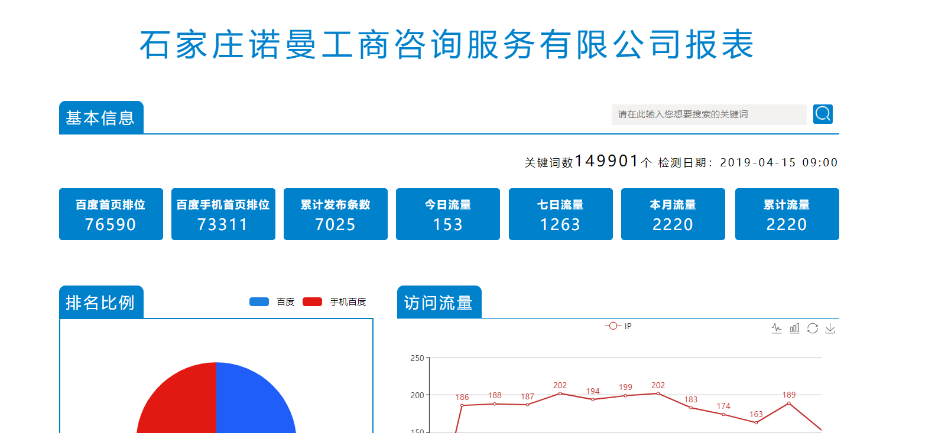The image size is (948, 433).
Task: Open the 基本信息 tab header
Action: pyautogui.click(x=101, y=117)
